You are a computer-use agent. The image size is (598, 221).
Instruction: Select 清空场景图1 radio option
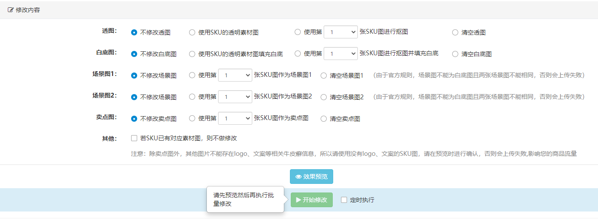click(324, 76)
